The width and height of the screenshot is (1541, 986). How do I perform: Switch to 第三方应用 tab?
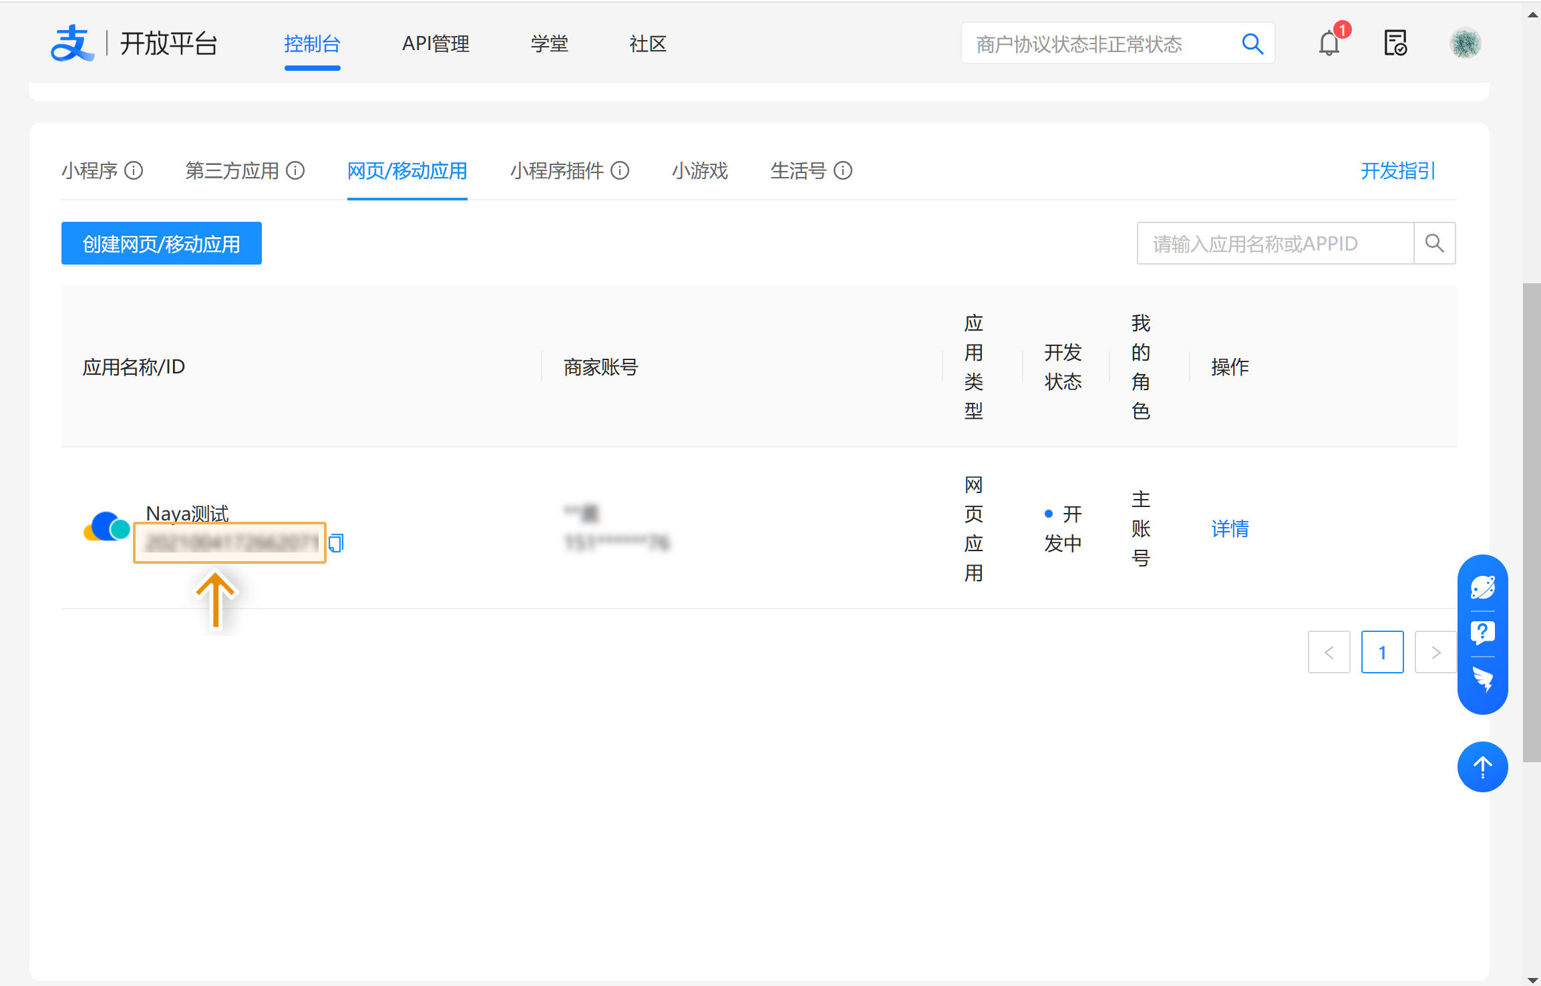[232, 171]
